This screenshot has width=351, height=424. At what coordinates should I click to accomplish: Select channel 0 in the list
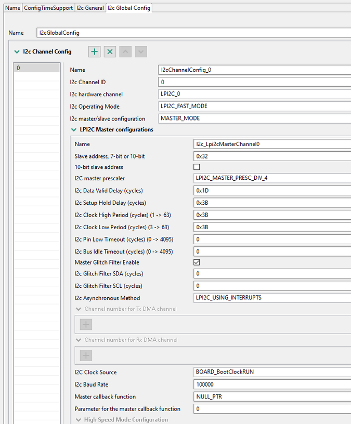pyautogui.click(x=37, y=68)
